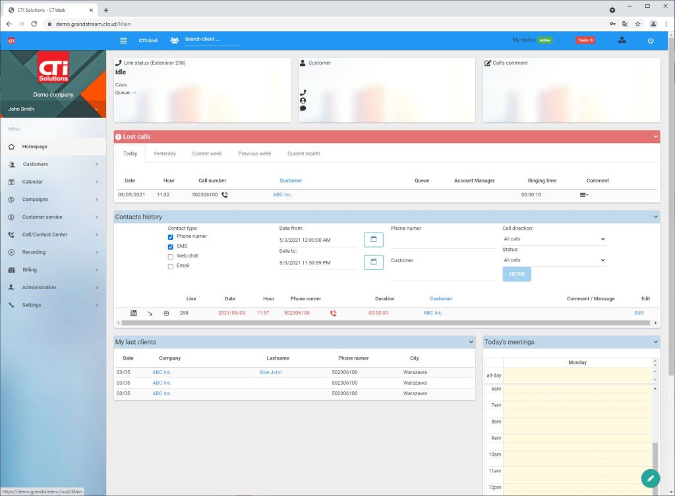Click the power logout icon

651,40
